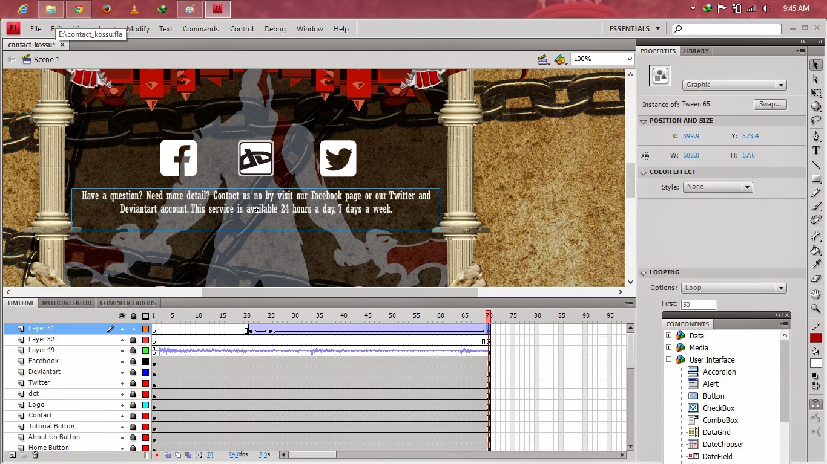Select the Brush tool
827x464 pixels.
coord(816,206)
